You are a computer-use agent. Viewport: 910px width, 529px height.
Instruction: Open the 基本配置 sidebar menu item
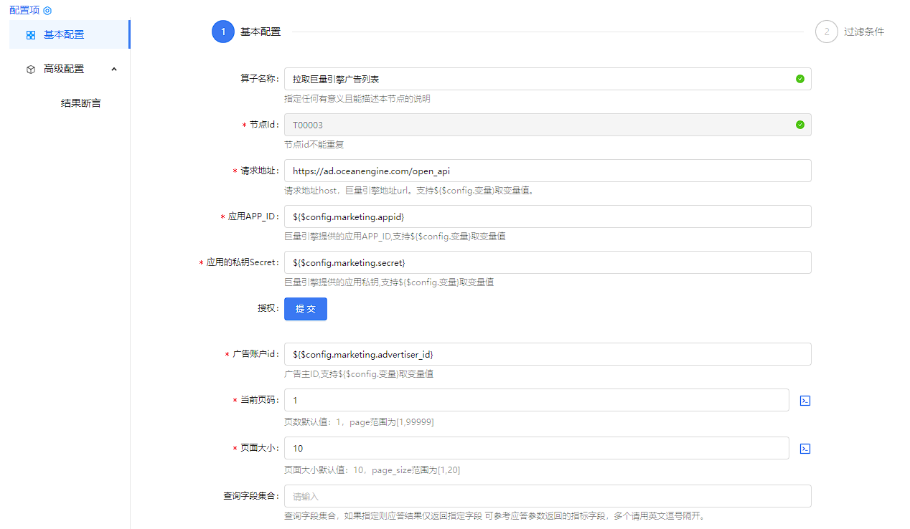64,34
